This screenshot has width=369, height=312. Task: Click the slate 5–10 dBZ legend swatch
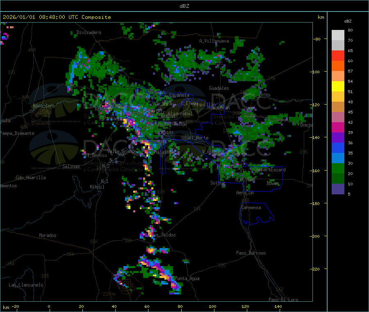click(338, 189)
